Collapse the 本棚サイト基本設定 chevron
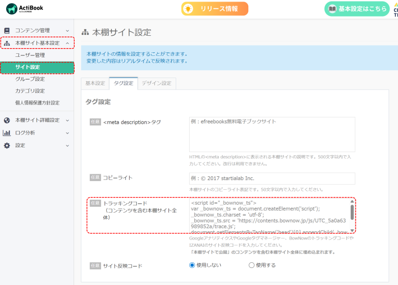Viewport: 398px width, 285px height. pos(67,43)
